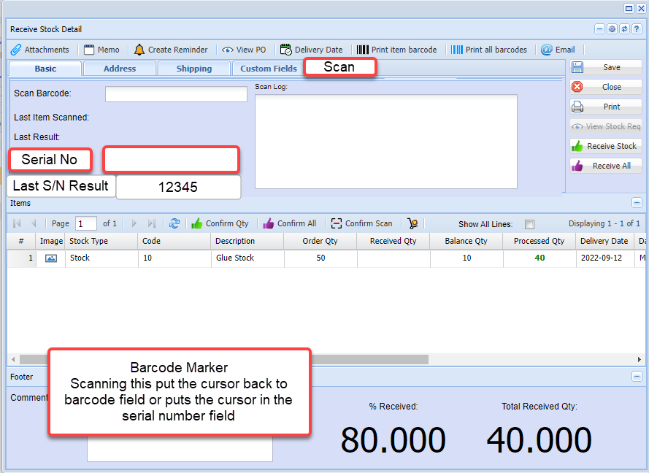Image resolution: width=649 pixels, height=473 pixels.
Task: Click Print item barcode icon
Action: point(363,50)
